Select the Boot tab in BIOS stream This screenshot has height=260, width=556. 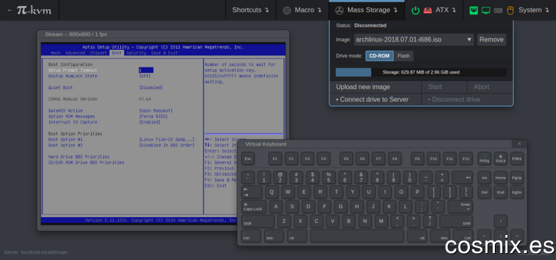[x=116, y=53]
